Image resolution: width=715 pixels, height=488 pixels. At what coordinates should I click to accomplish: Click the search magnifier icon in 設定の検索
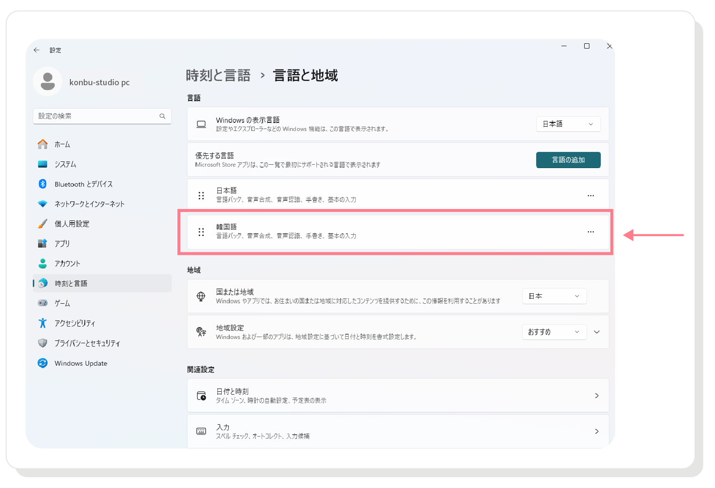pyautogui.click(x=162, y=116)
